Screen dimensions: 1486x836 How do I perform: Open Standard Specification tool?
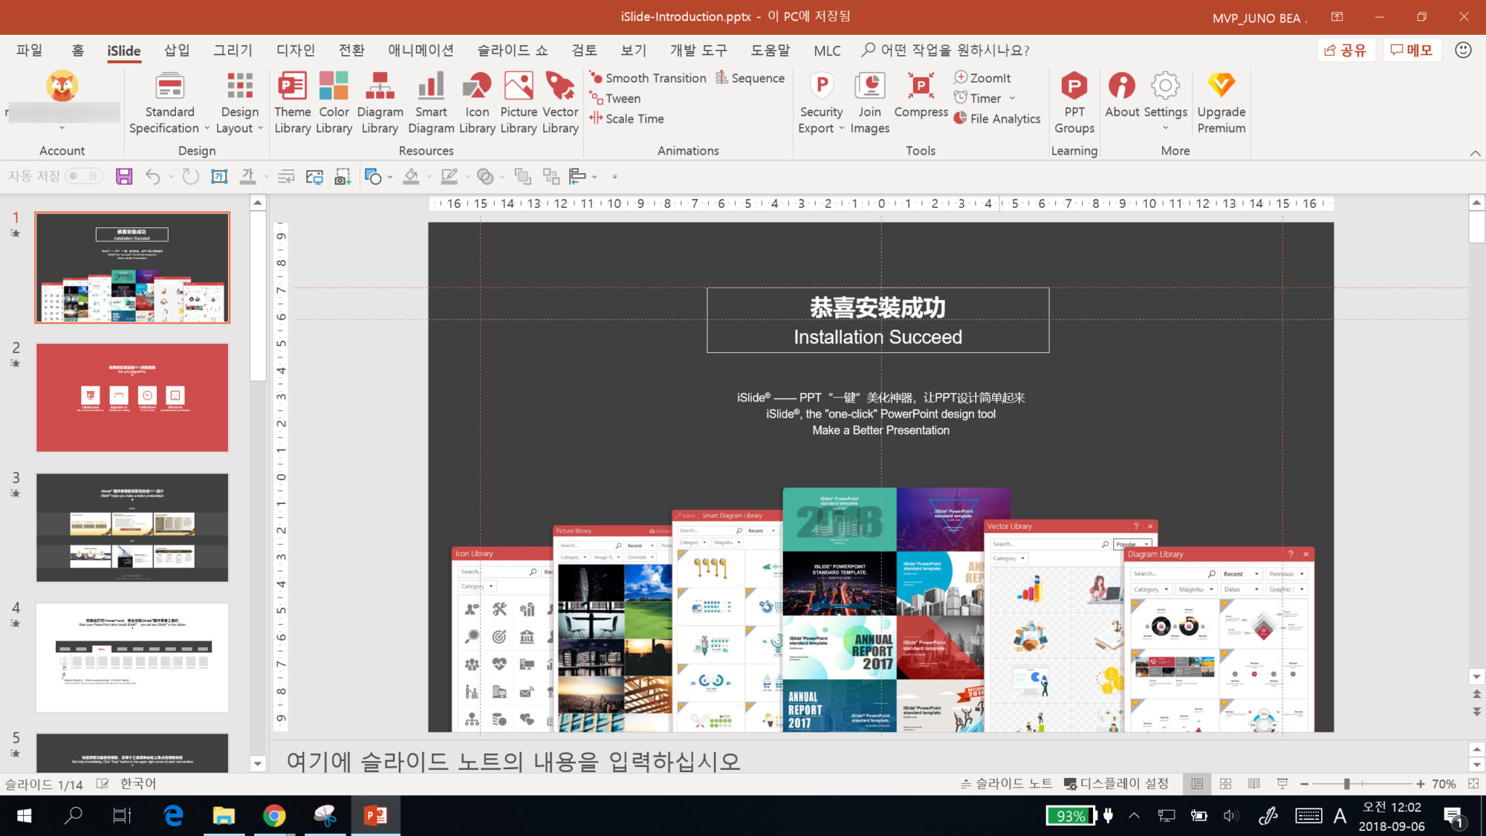[x=169, y=103]
